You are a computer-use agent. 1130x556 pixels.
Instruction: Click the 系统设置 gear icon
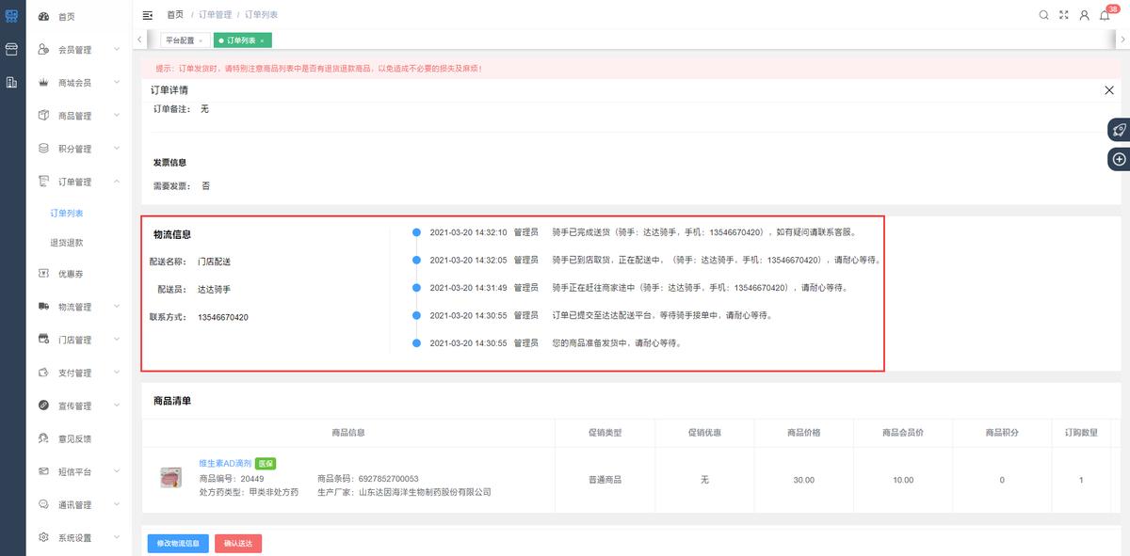43,537
